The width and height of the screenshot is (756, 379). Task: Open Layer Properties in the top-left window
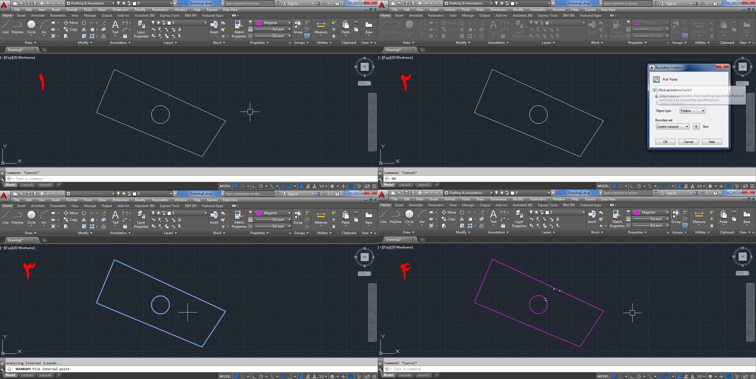pos(141,29)
